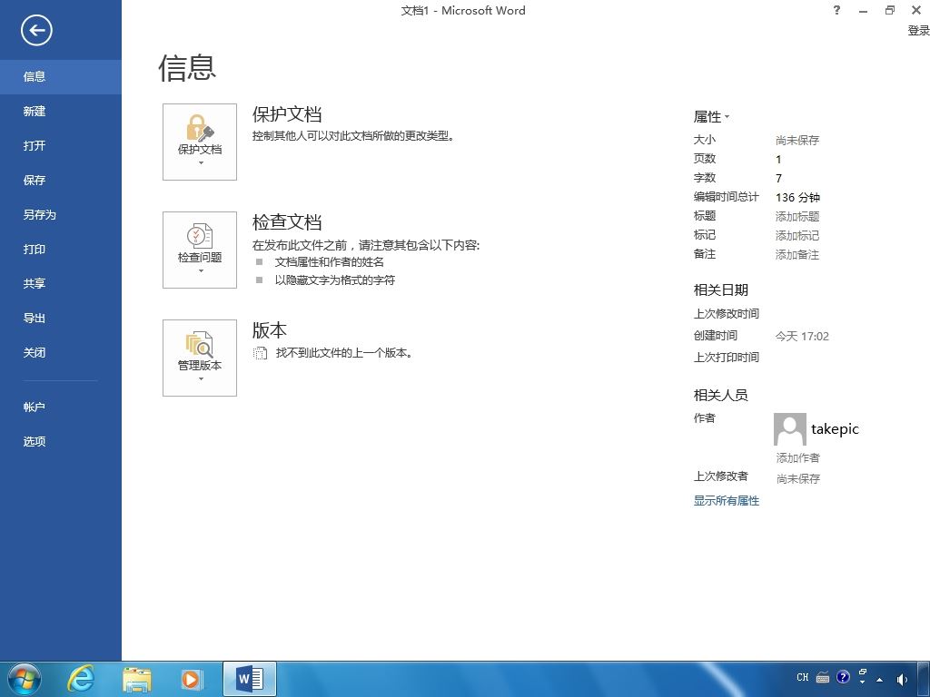The width and height of the screenshot is (930, 697).
Task: Click the 大小 value 尚未保存
Action: pyautogui.click(x=797, y=141)
